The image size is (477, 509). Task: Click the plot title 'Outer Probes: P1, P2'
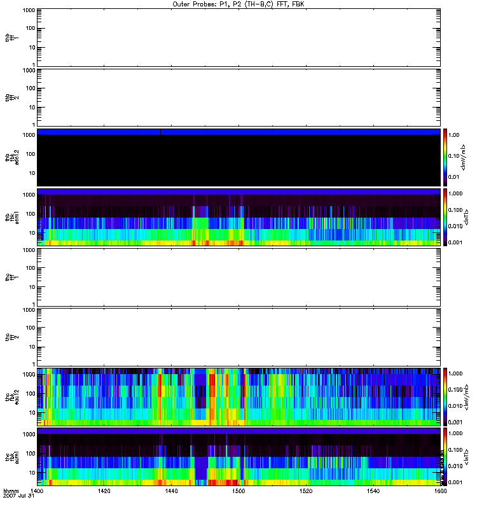[x=238, y=4]
